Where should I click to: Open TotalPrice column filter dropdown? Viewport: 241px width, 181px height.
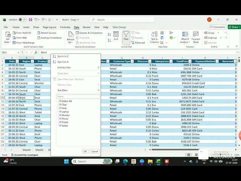(190, 61)
